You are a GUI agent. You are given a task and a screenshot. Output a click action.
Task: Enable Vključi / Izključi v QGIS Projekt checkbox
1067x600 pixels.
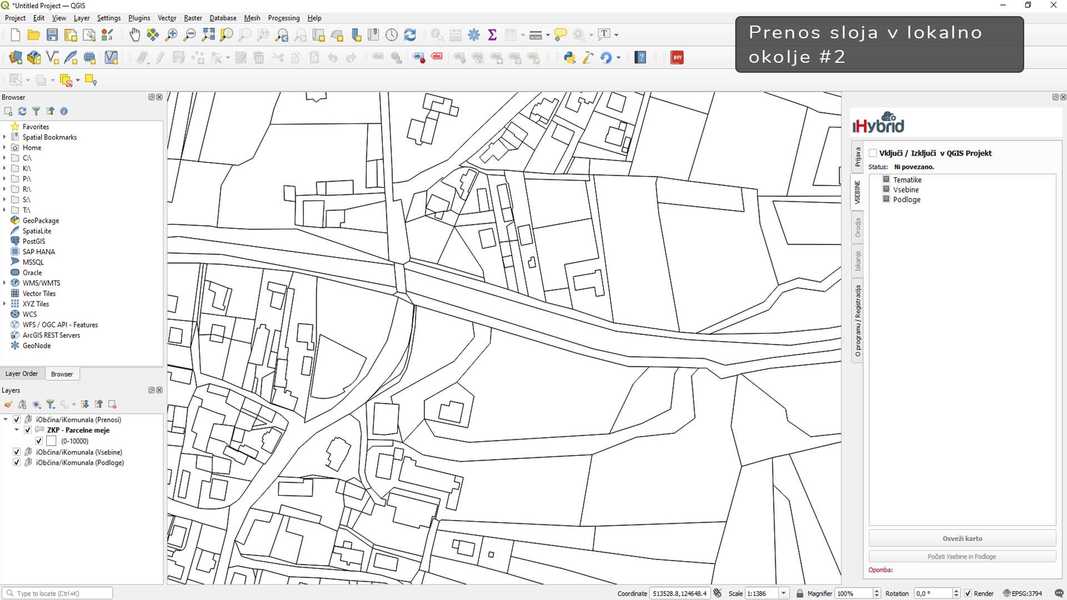click(873, 153)
